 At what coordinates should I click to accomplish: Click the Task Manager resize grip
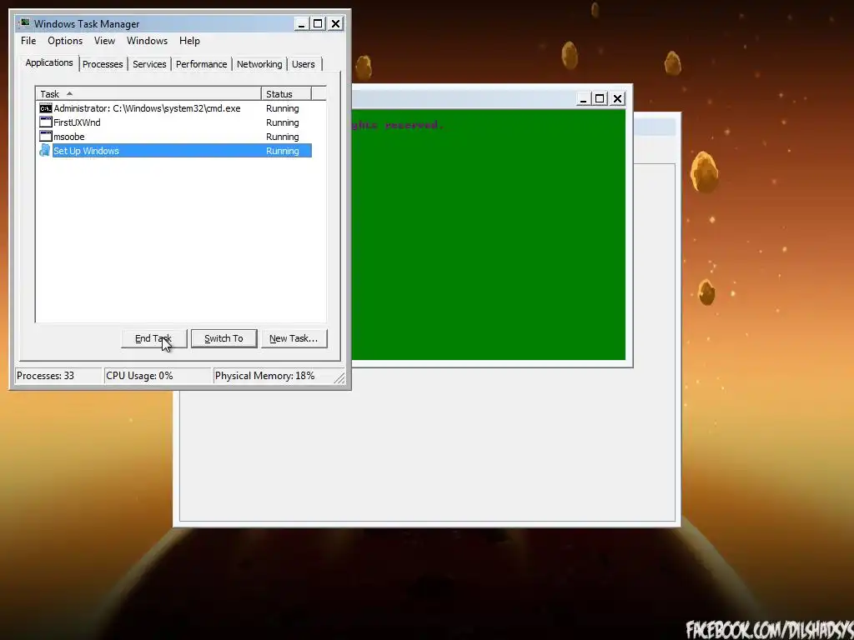(x=339, y=377)
